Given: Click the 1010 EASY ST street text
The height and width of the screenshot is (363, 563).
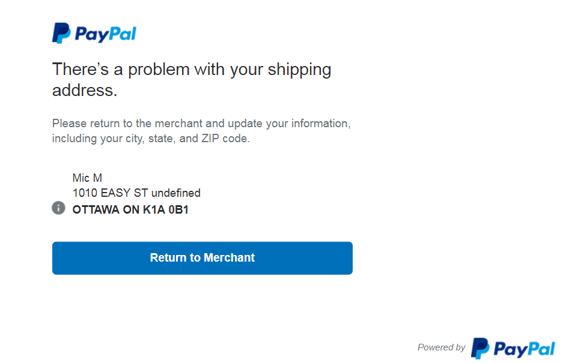Looking at the screenshot, I should [x=111, y=193].
